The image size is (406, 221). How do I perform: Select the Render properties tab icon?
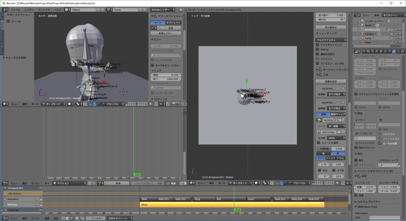tap(364, 51)
